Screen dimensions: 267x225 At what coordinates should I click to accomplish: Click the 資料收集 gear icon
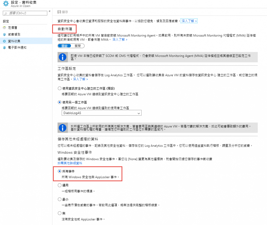coord(4,41)
